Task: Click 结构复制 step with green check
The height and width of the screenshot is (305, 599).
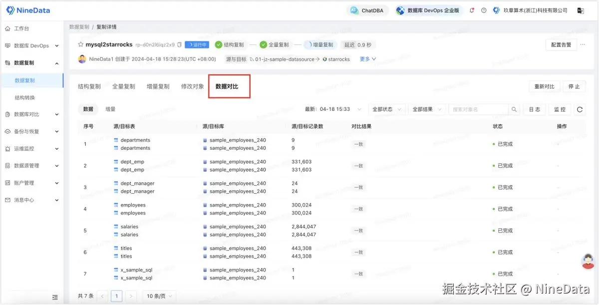Action: click(x=230, y=44)
